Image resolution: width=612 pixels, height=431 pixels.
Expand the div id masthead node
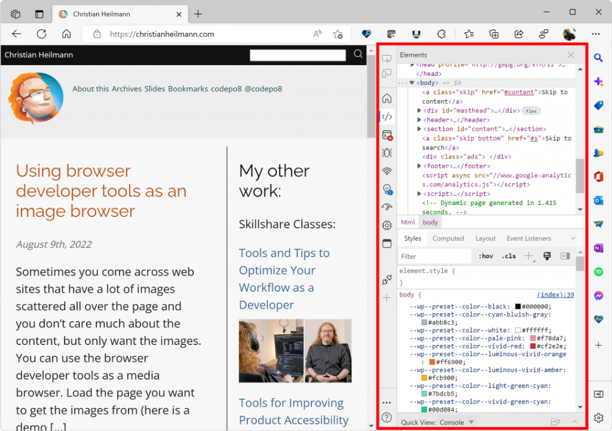419,111
